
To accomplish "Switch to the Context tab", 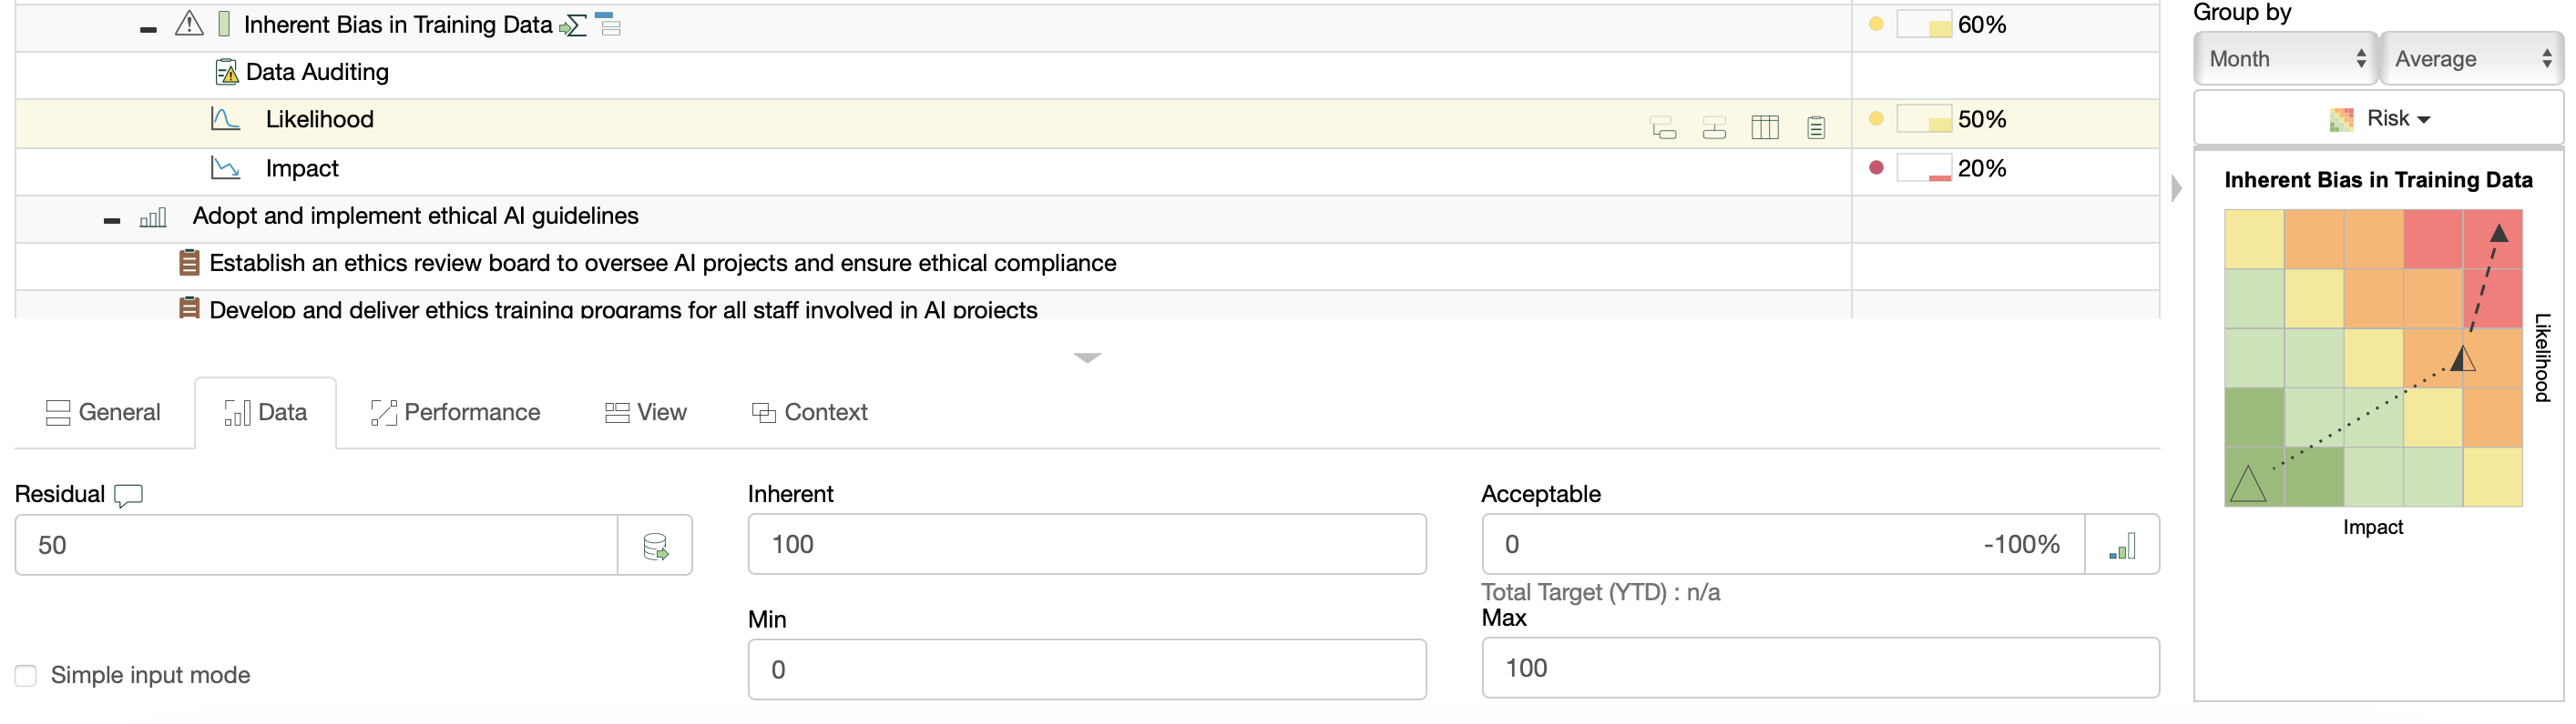I will (809, 412).
